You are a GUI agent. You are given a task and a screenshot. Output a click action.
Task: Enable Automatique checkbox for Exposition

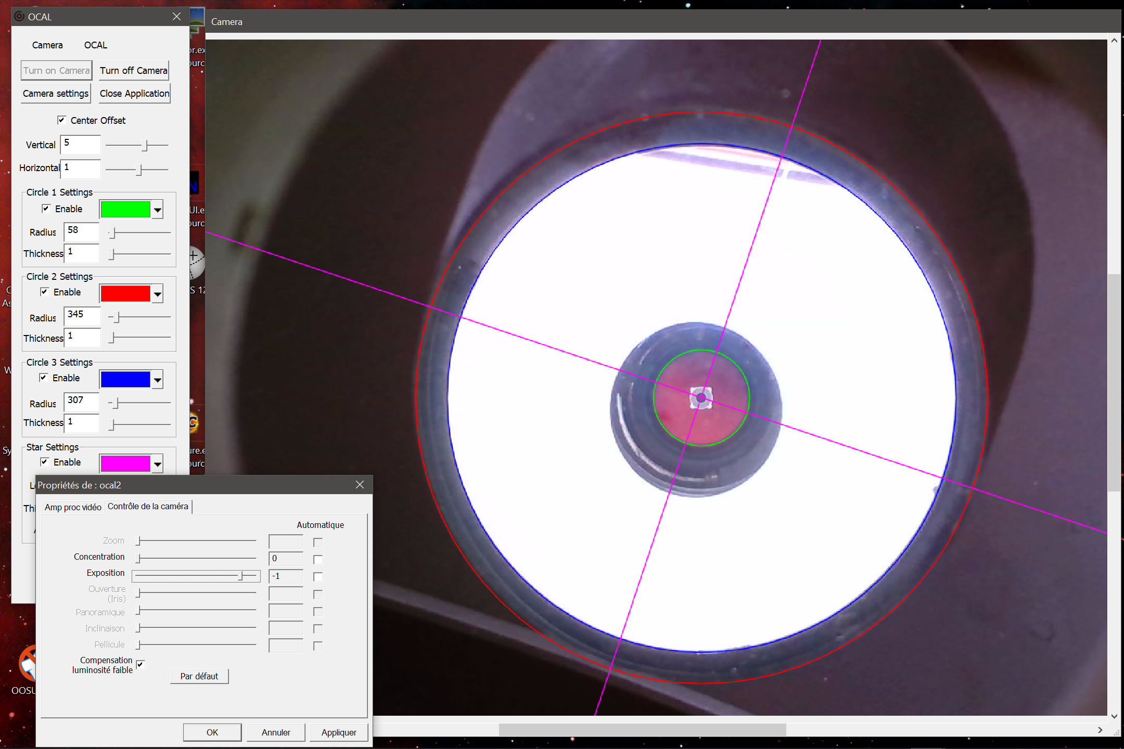point(318,577)
